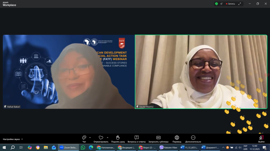This screenshot has width=270, height=151.
Task: Expand the chevron next to Отреагировать
Action: 108,137
